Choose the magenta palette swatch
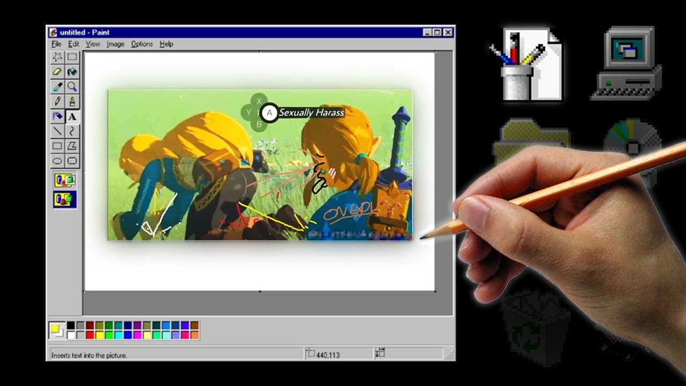 pos(138,335)
